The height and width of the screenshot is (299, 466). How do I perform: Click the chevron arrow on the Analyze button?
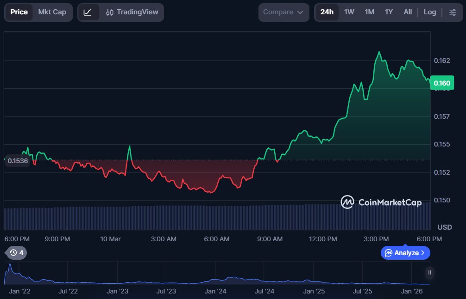[422, 253]
